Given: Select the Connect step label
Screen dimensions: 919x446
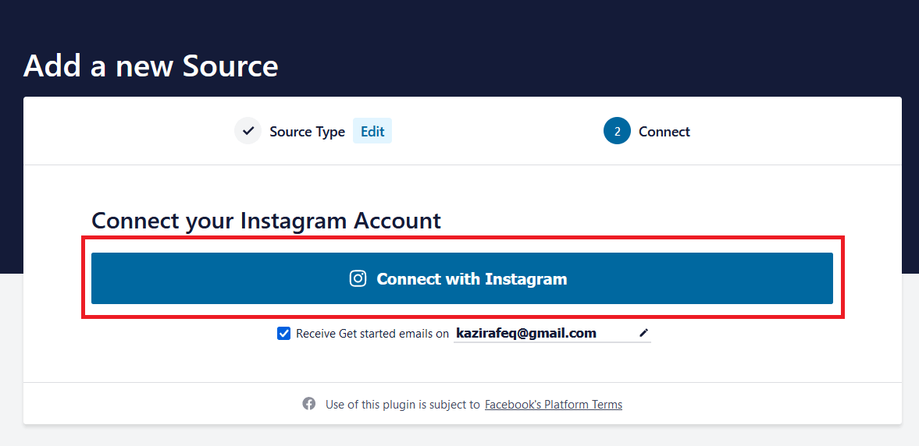Looking at the screenshot, I should tap(664, 132).
